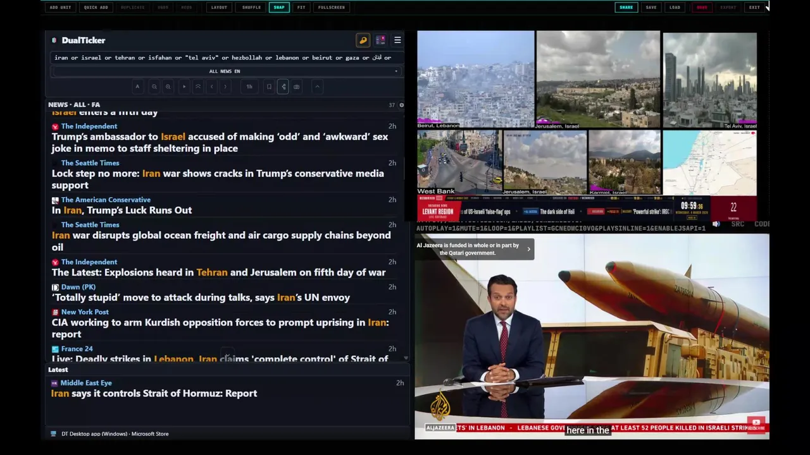Click the double up-chevron icon in ticker toolbar
The image size is (810, 455).
tap(198, 87)
